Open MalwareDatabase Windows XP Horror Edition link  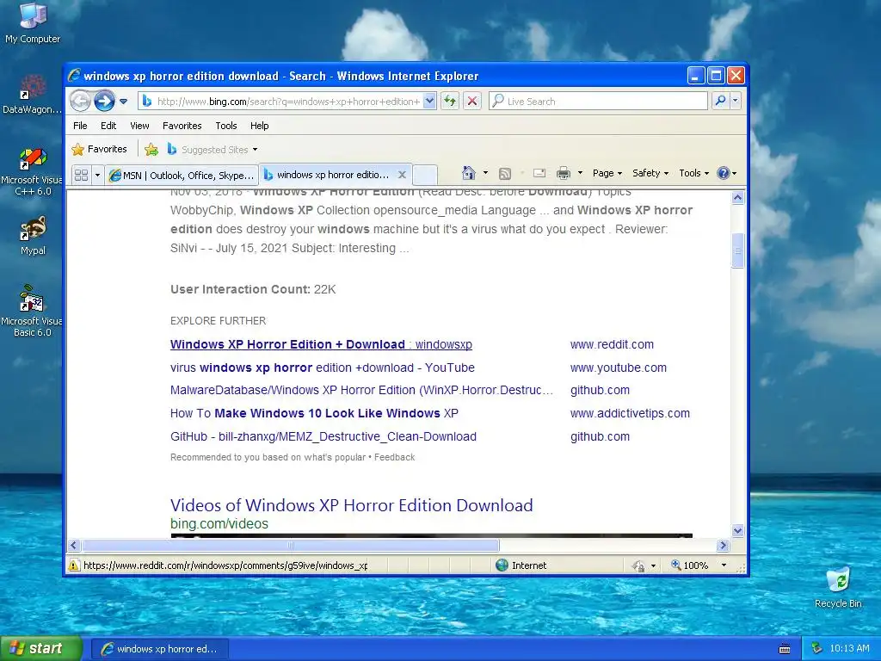pyautogui.click(x=361, y=390)
